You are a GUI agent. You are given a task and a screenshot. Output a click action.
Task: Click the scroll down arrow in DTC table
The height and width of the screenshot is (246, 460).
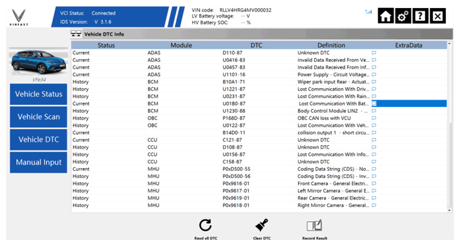coord(449,210)
